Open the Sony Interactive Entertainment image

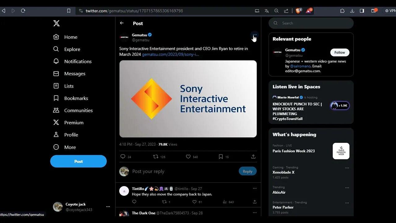pos(188,99)
